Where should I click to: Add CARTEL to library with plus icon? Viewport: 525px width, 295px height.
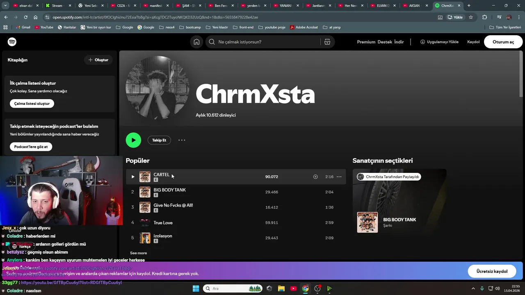click(x=315, y=177)
